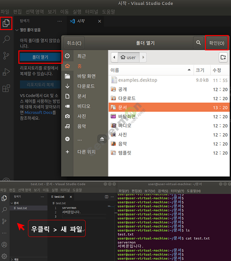Select 바탕화면 folder in file list
This screenshot has width=231, height=261.
pos(169,117)
